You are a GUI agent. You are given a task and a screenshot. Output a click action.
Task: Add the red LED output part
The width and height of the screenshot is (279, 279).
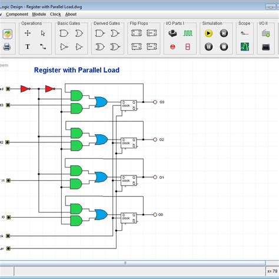pos(172,47)
